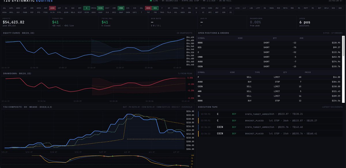Select the green DIS ticker chip

pyautogui.click(x=155, y=8)
